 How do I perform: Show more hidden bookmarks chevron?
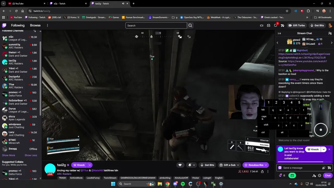click(x=307, y=17)
